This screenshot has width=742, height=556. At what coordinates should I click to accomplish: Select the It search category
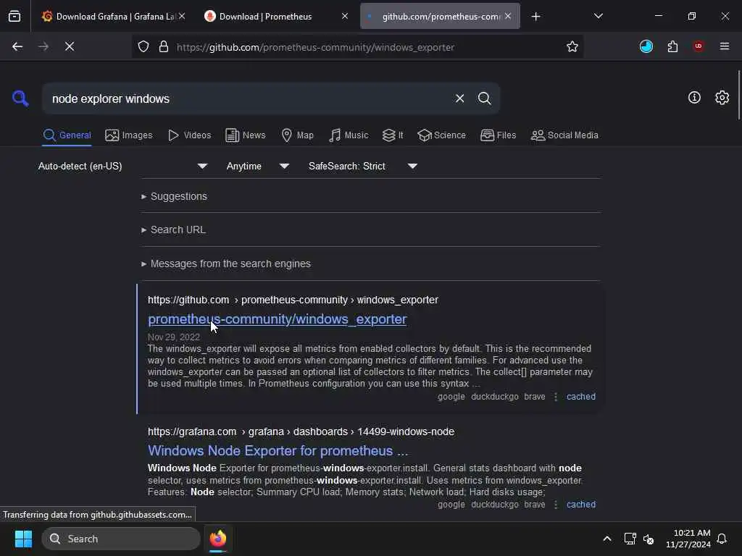pyautogui.click(x=393, y=135)
